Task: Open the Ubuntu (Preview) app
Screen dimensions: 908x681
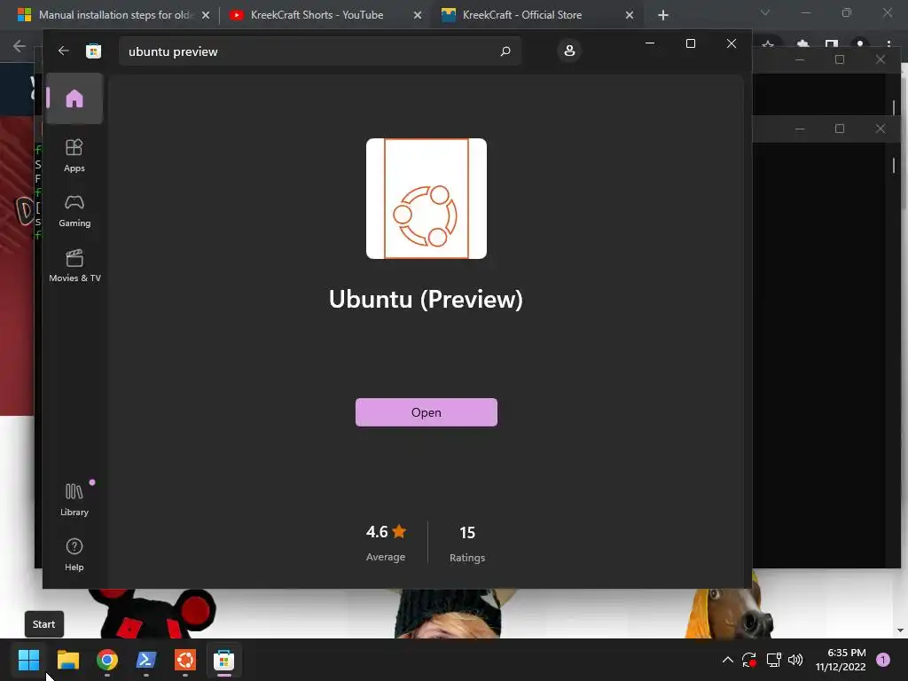Action: 427,412
